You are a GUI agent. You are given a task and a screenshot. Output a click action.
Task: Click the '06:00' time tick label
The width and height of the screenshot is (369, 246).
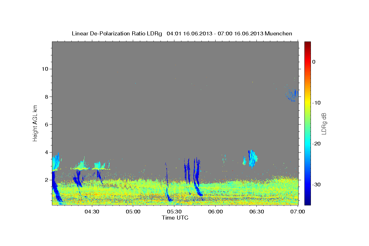pyautogui.click(x=216, y=212)
